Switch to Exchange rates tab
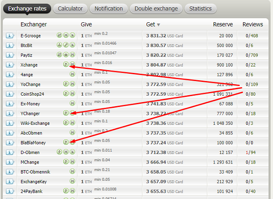This screenshot has width=273, height=199. (x=27, y=9)
